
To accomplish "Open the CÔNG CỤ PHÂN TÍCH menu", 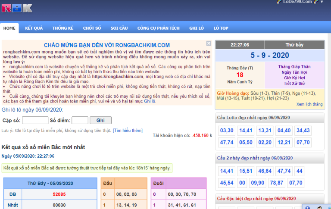I will (158, 28).
